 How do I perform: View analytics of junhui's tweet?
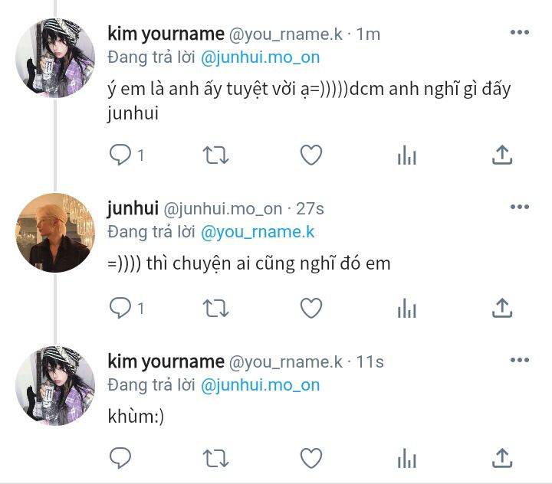pyautogui.click(x=406, y=308)
